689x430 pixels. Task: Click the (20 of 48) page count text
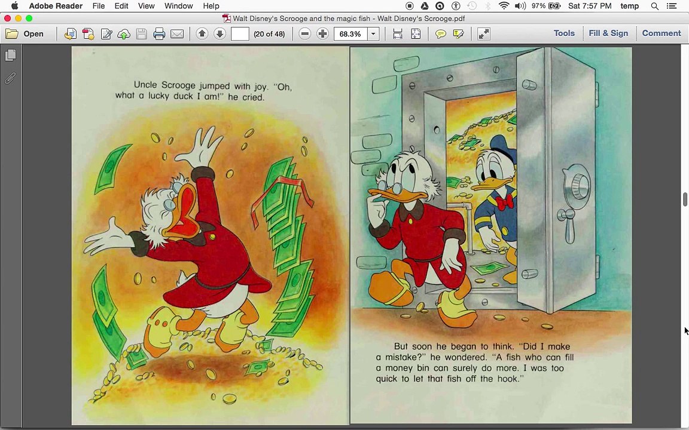(x=269, y=34)
